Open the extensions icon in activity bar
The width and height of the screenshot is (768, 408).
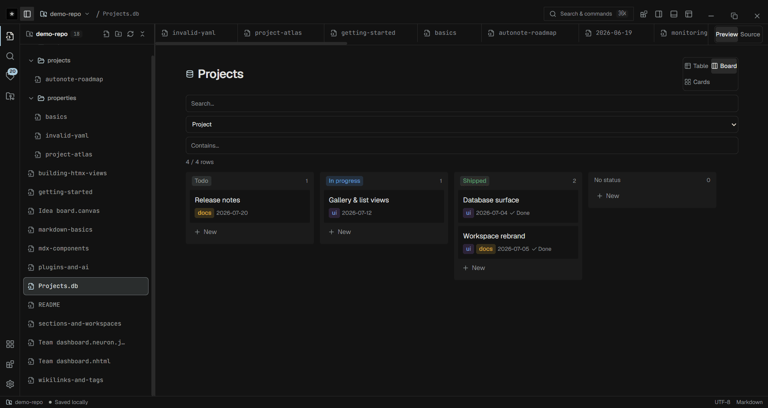point(10,364)
